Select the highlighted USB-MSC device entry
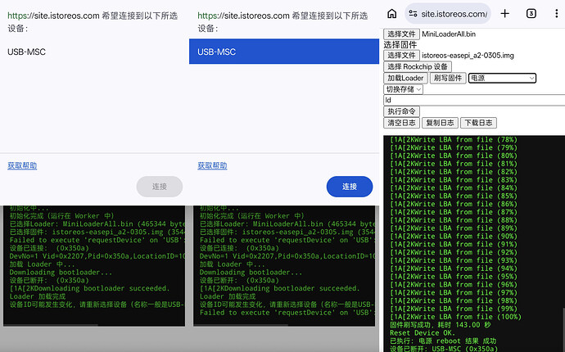The width and height of the screenshot is (565, 352). tap(284, 52)
